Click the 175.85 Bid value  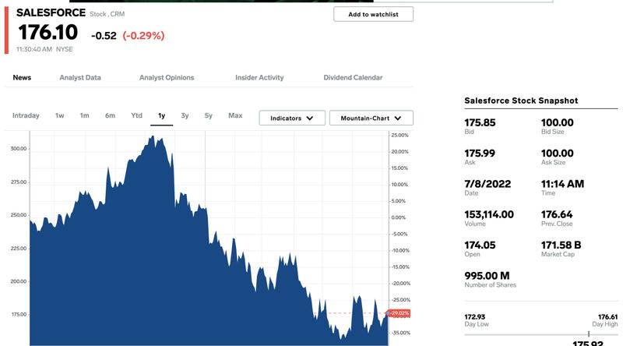[x=480, y=122]
